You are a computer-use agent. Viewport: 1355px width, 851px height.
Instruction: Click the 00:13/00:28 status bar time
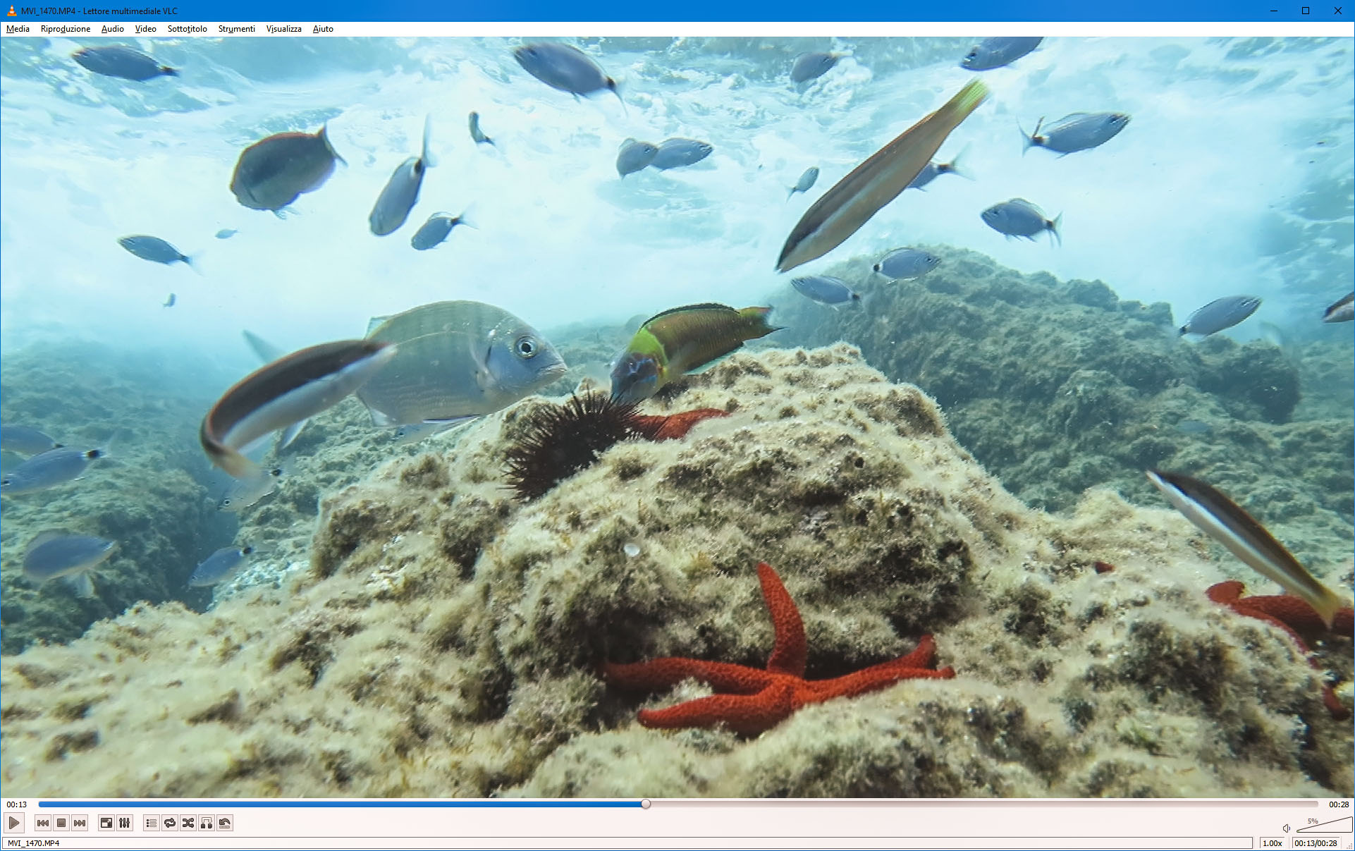[1316, 843]
